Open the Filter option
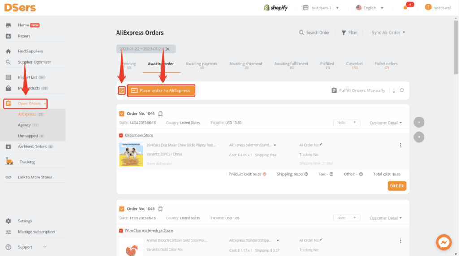The height and width of the screenshot is (256, 459). click(349, 33)
